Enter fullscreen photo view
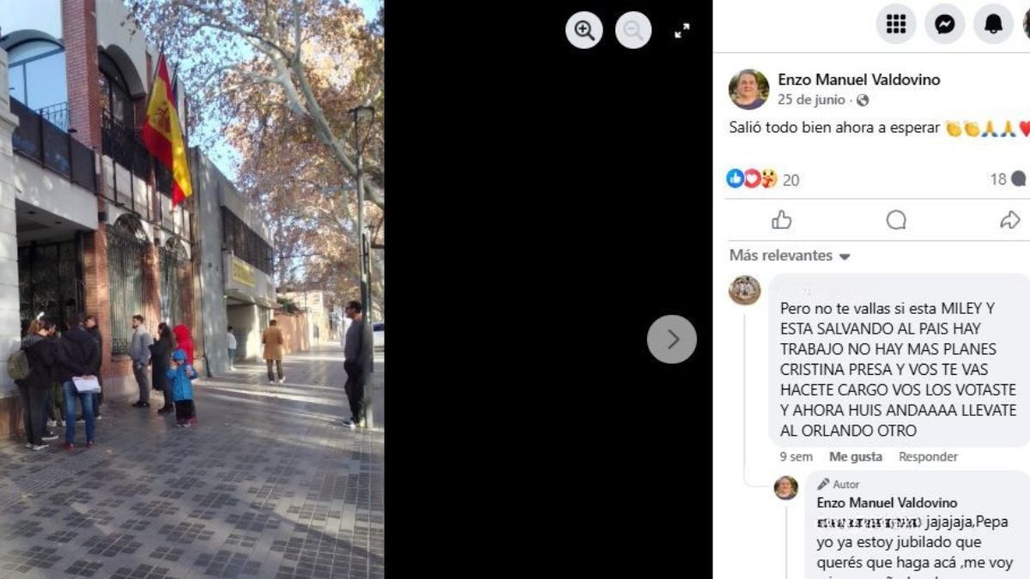Viewport: 1030px width, 579px height. coord(682,31)
